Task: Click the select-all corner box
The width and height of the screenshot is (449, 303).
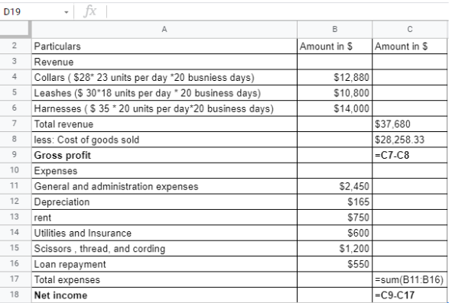Action: tap(15, 30)
